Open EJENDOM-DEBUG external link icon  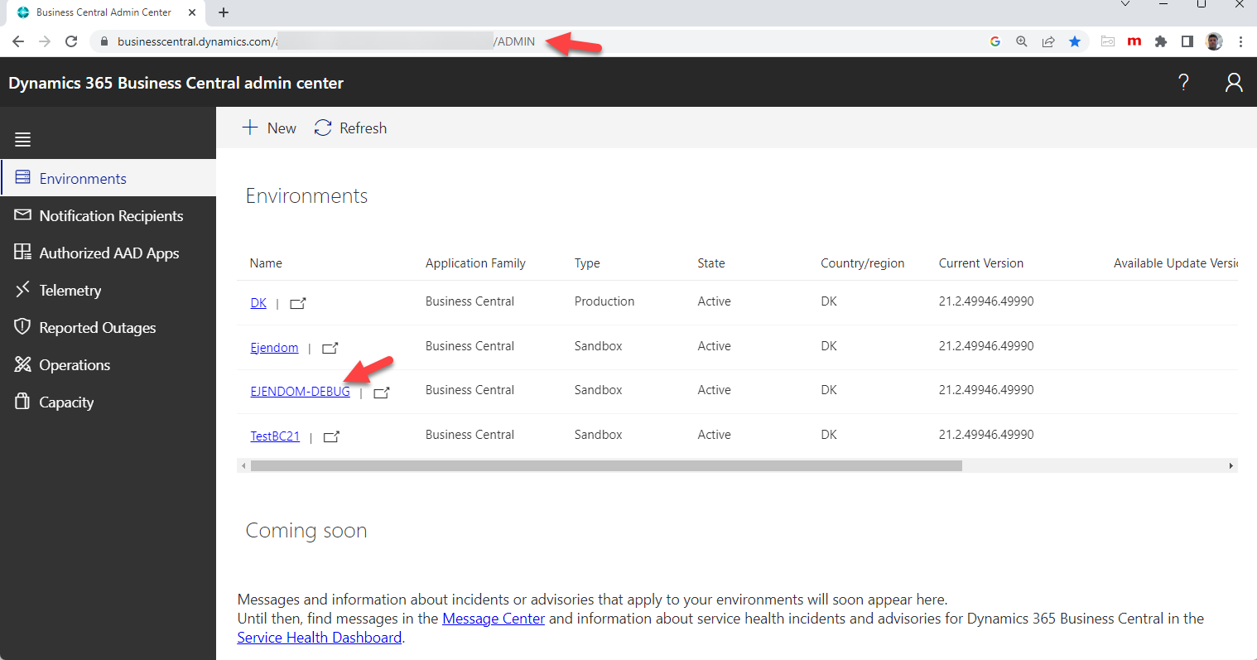click(x=381, y=393)
